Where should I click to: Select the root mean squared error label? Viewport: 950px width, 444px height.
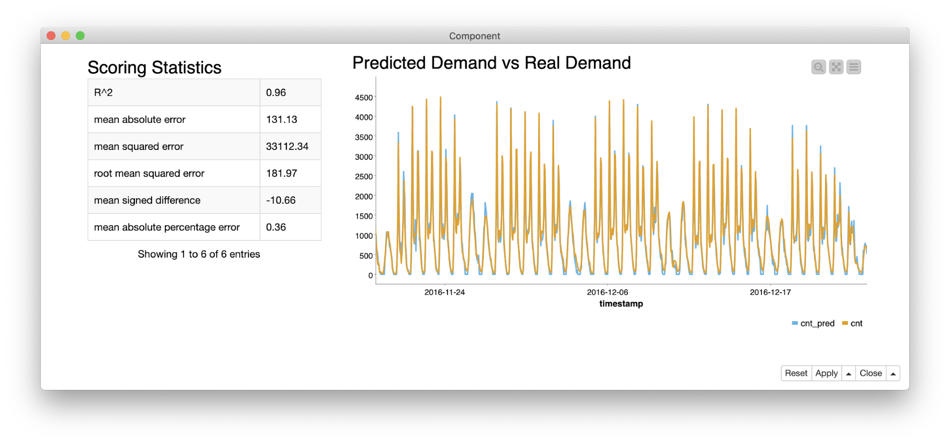coord(149,174)
